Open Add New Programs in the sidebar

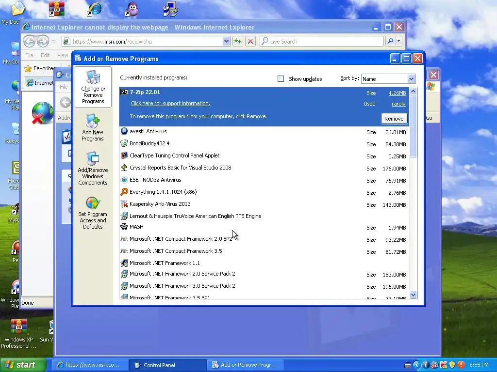click(x=93, y=128)
